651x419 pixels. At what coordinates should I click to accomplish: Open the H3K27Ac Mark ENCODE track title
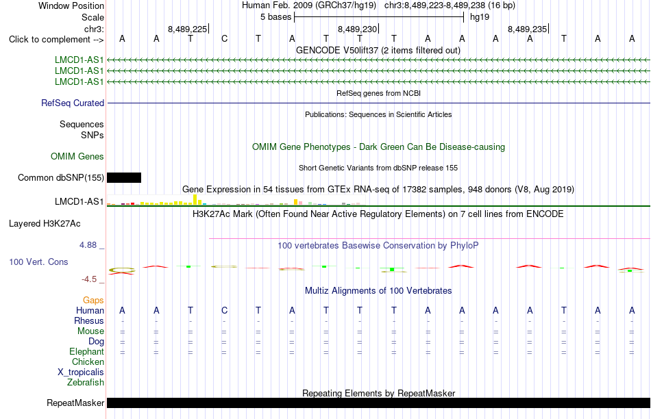[x=378, y=214]
